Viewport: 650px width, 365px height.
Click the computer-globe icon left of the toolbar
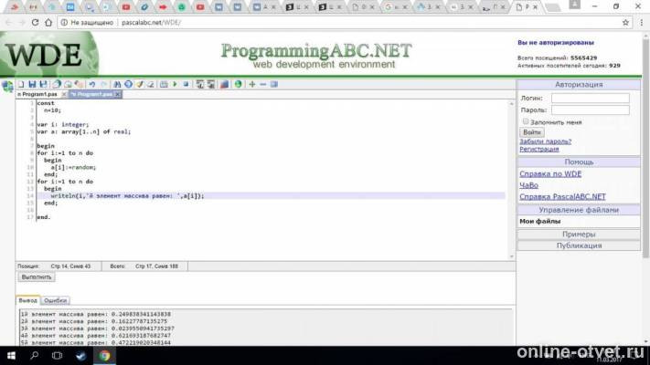coord(7,87)
